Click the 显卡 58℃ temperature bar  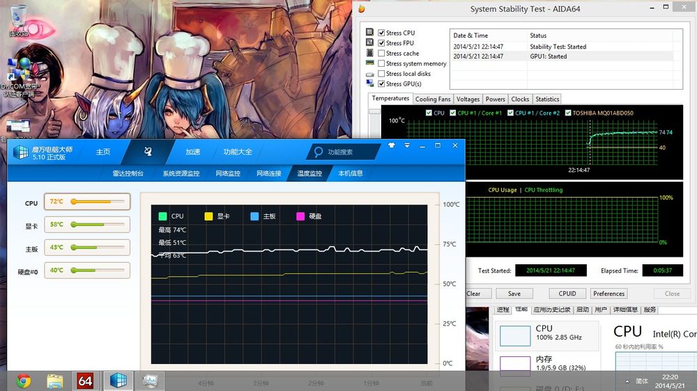pyautogui.click(x=87, y=225)
